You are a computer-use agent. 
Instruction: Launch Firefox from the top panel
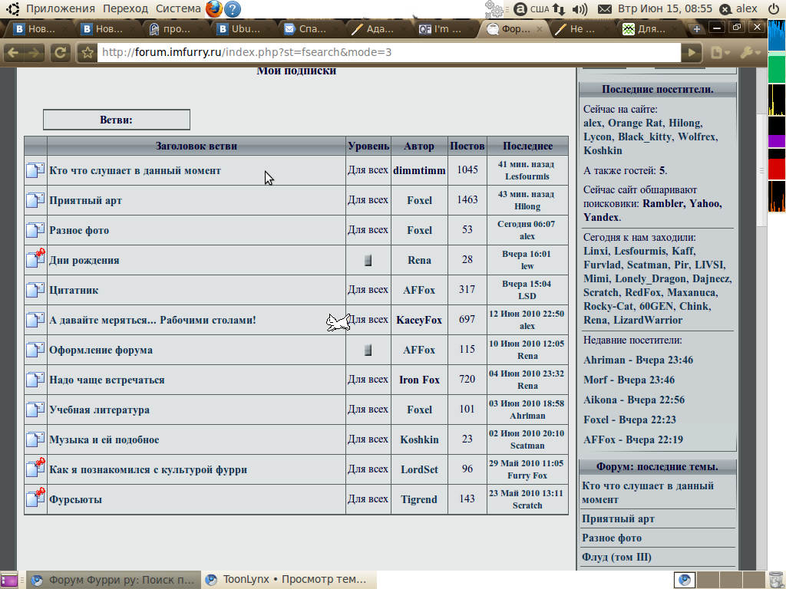coord(213,9)
